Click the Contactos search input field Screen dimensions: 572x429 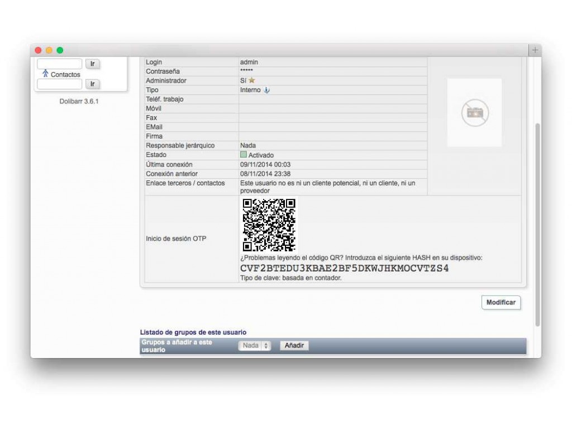coord(59,84)
